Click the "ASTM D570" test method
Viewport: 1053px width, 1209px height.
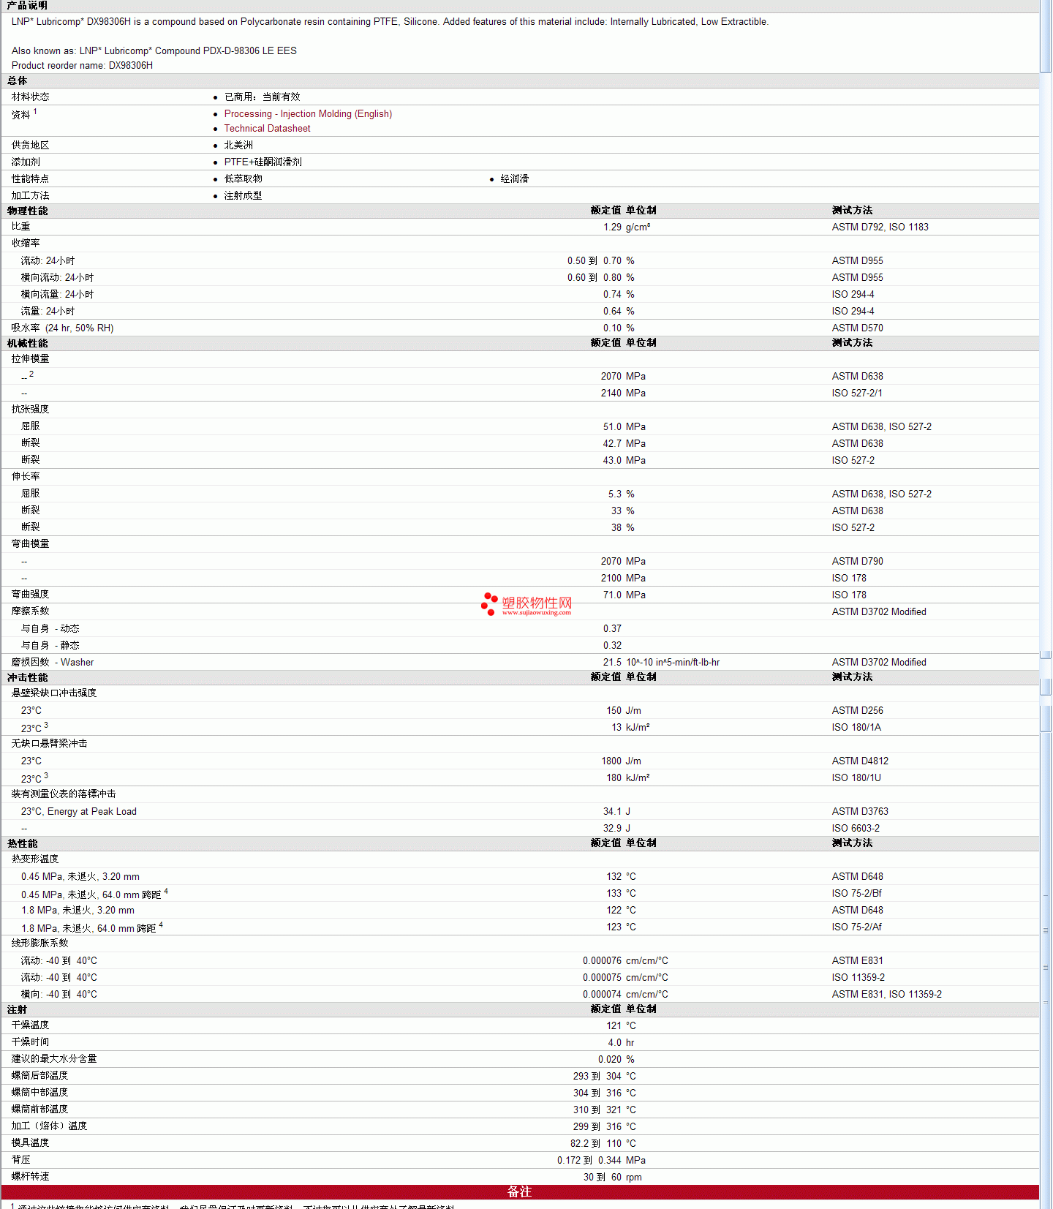pyautogui.click(x=857, y=328)
